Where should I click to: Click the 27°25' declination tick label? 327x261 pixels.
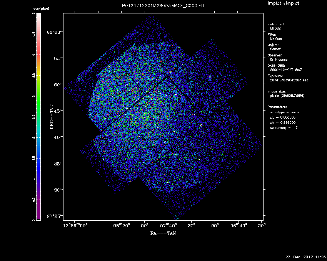(54, 216)
